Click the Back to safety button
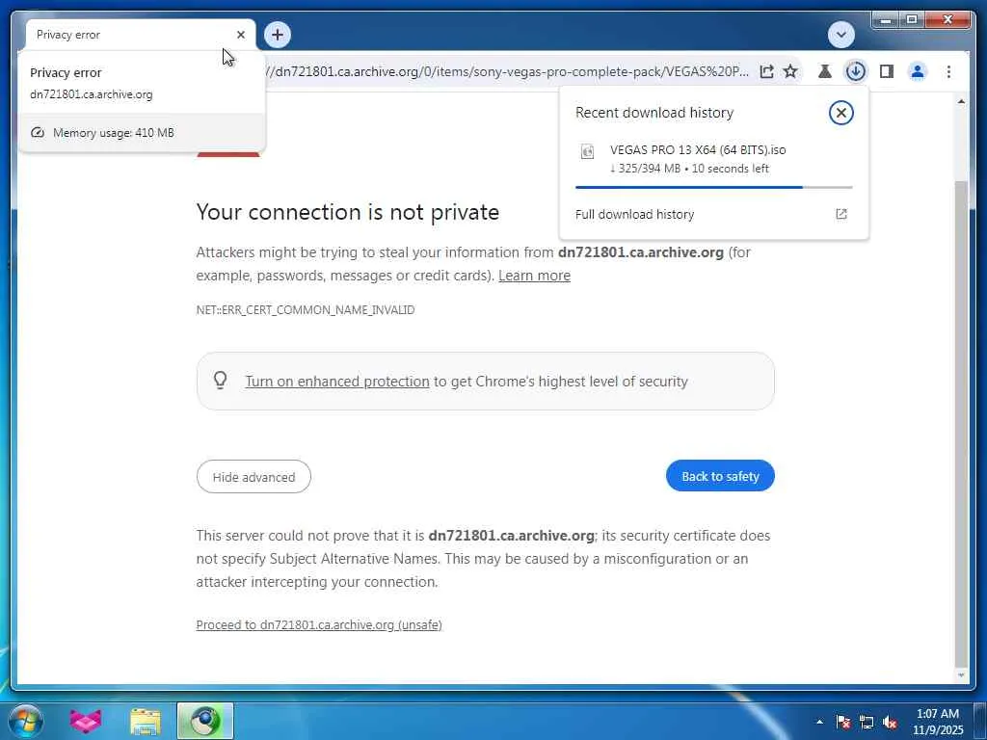 tap(720, 476)
